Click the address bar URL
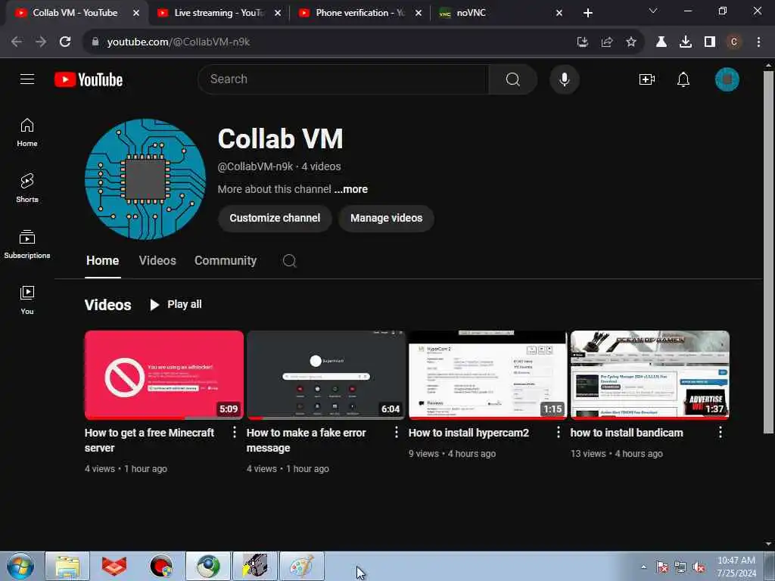Screen dimensions: 775x581 coord(179,42)
